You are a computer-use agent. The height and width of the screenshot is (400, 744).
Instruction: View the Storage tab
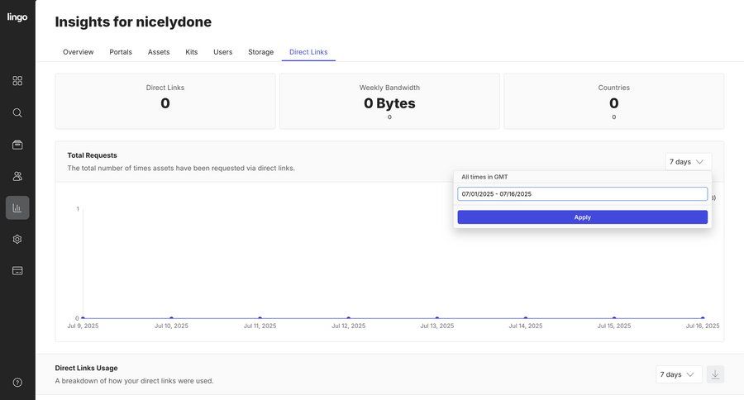pyautogui.click(x=260, y=52)
